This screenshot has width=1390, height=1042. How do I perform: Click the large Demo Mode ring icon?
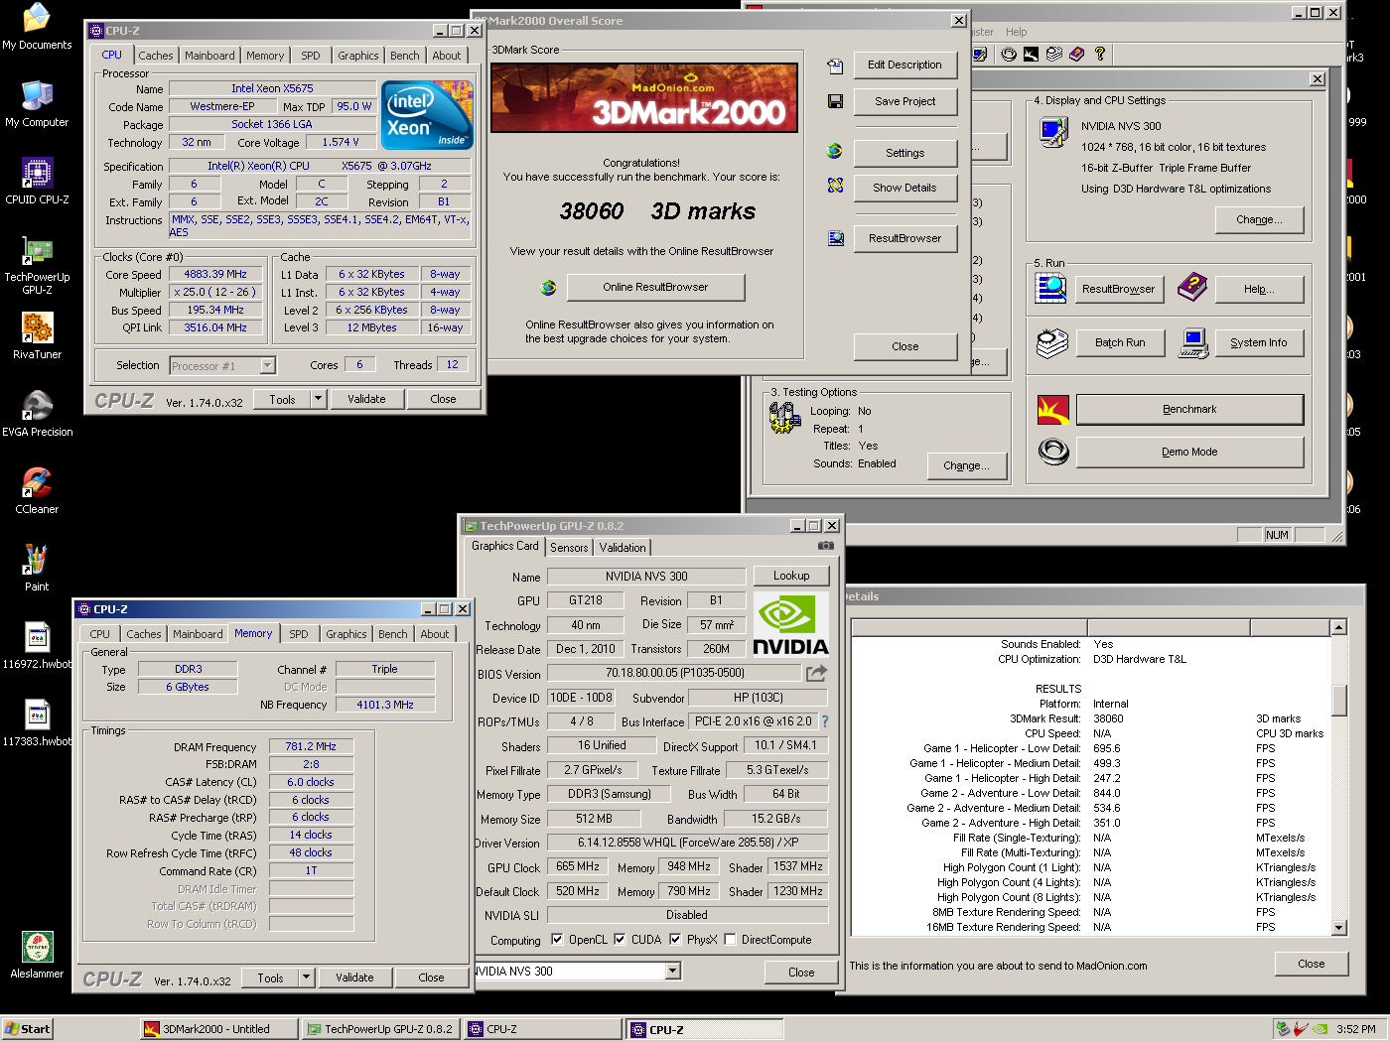click(1053, 452)
